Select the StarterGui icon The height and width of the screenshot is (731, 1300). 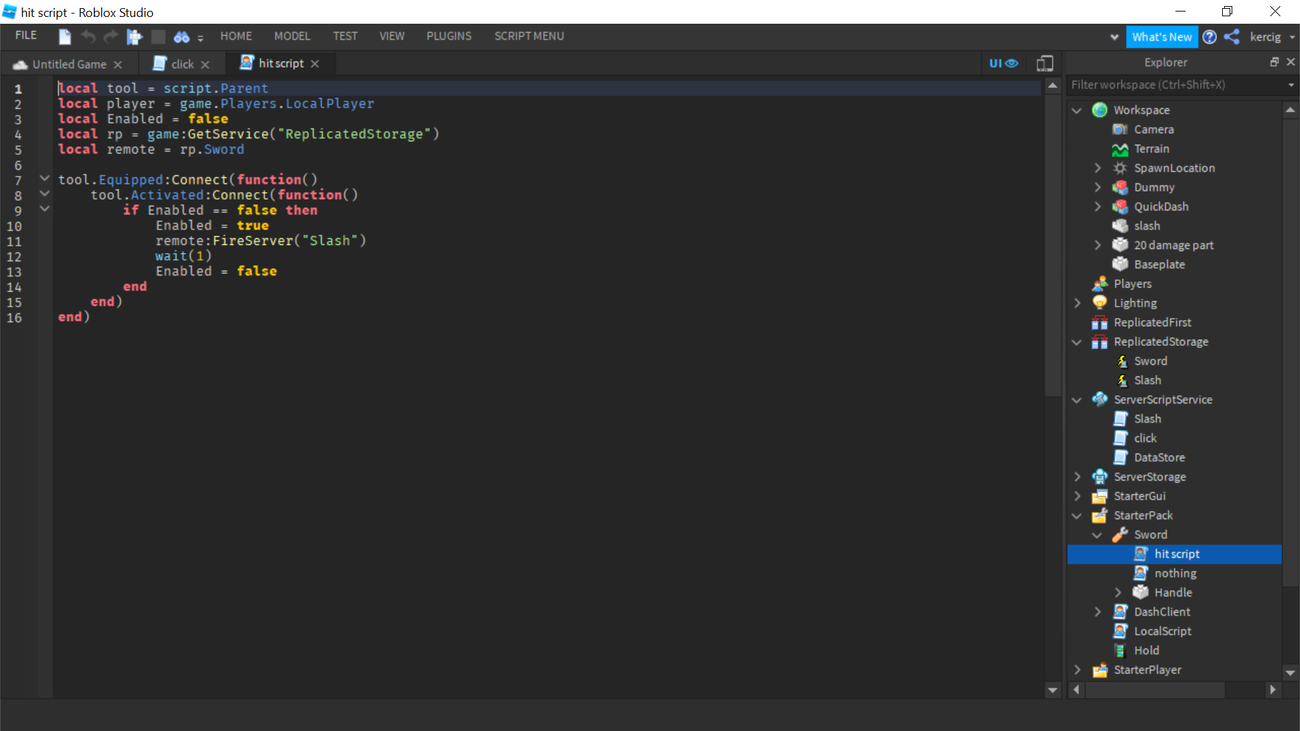[x=1100, y=496]
